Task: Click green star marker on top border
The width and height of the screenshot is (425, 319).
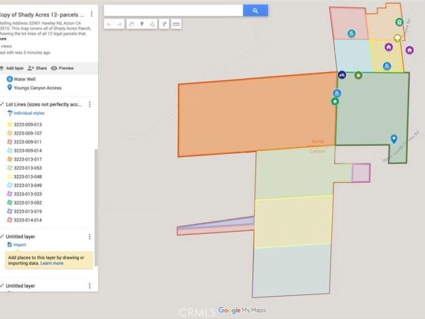Action: (358, 75)
